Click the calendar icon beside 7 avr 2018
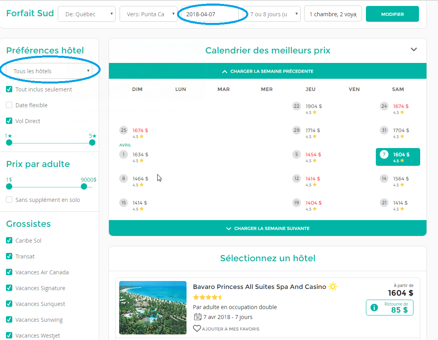Viewport: 438px width, 340px height. click(198, 317)
